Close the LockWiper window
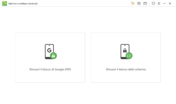 point(170,3)
